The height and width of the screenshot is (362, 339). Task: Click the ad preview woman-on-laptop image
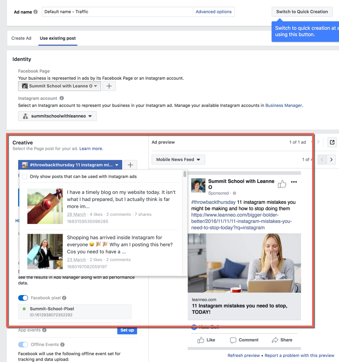[x=244, y=263]
